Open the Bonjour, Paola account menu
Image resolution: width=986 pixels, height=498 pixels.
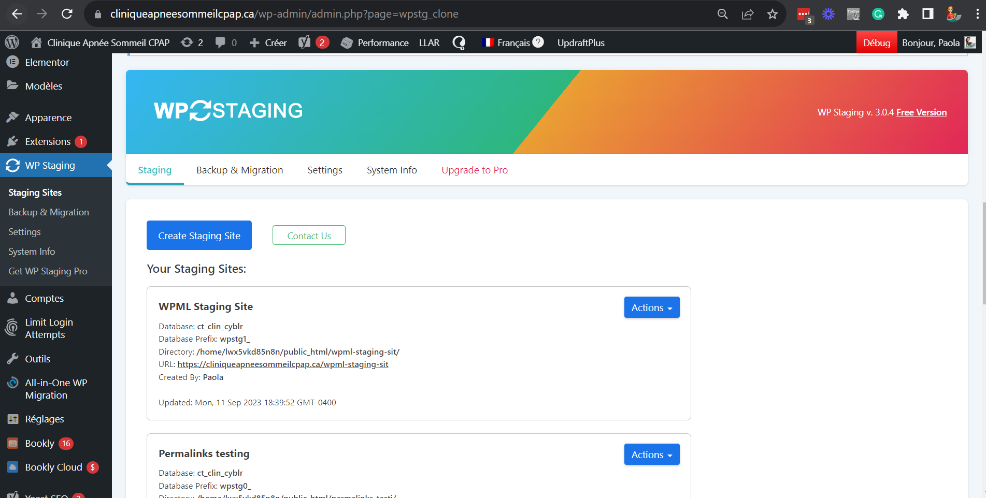939,42
